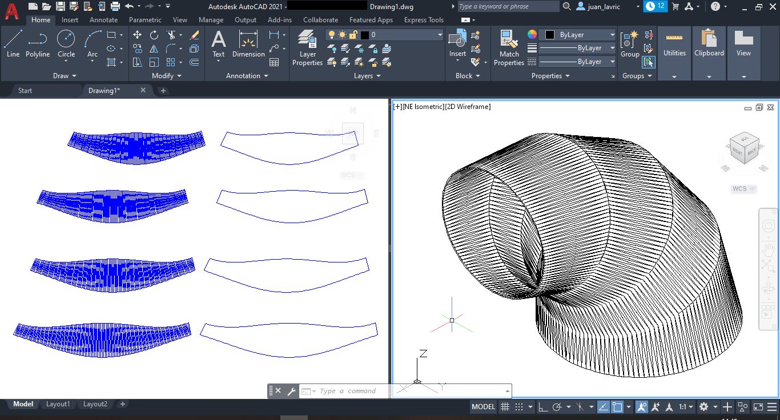Toggle 2D object snap in status bar
The image size is (780, 420).
point(617,407)
